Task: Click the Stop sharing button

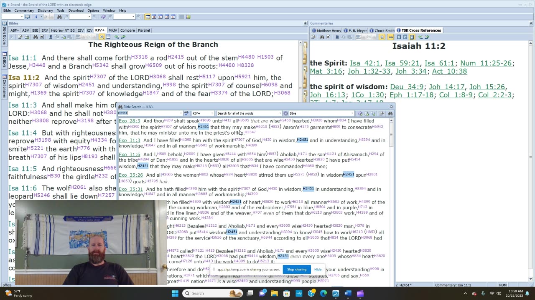Action: pyautogui.click(x=297, y=269)
